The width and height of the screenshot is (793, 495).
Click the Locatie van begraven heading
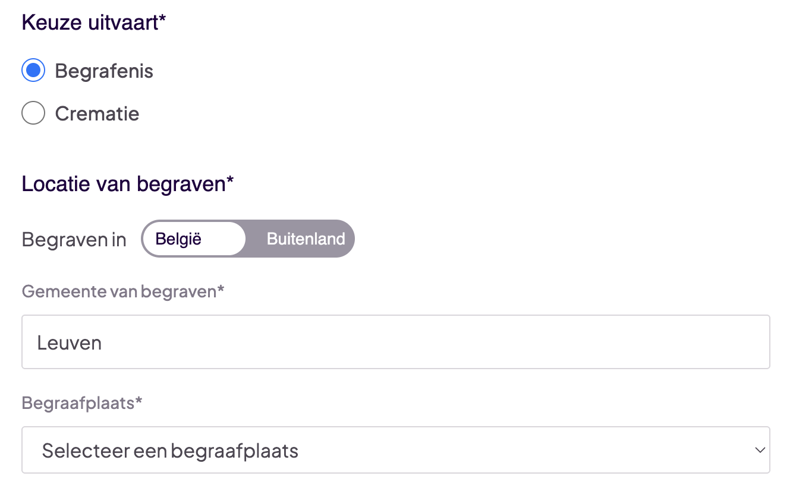[127, 184]
